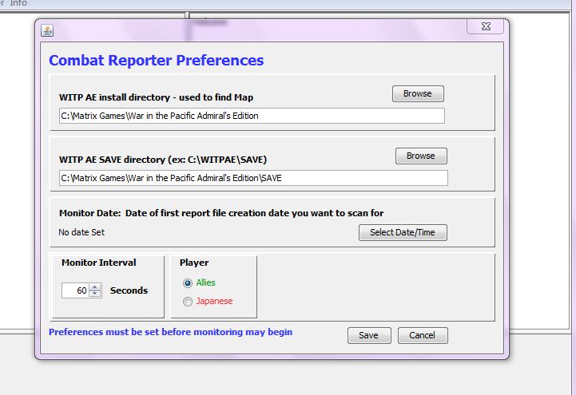Click the monitor interval value field
The height and width of the screenshot is (395, 576).
click(x=75, y=290)
